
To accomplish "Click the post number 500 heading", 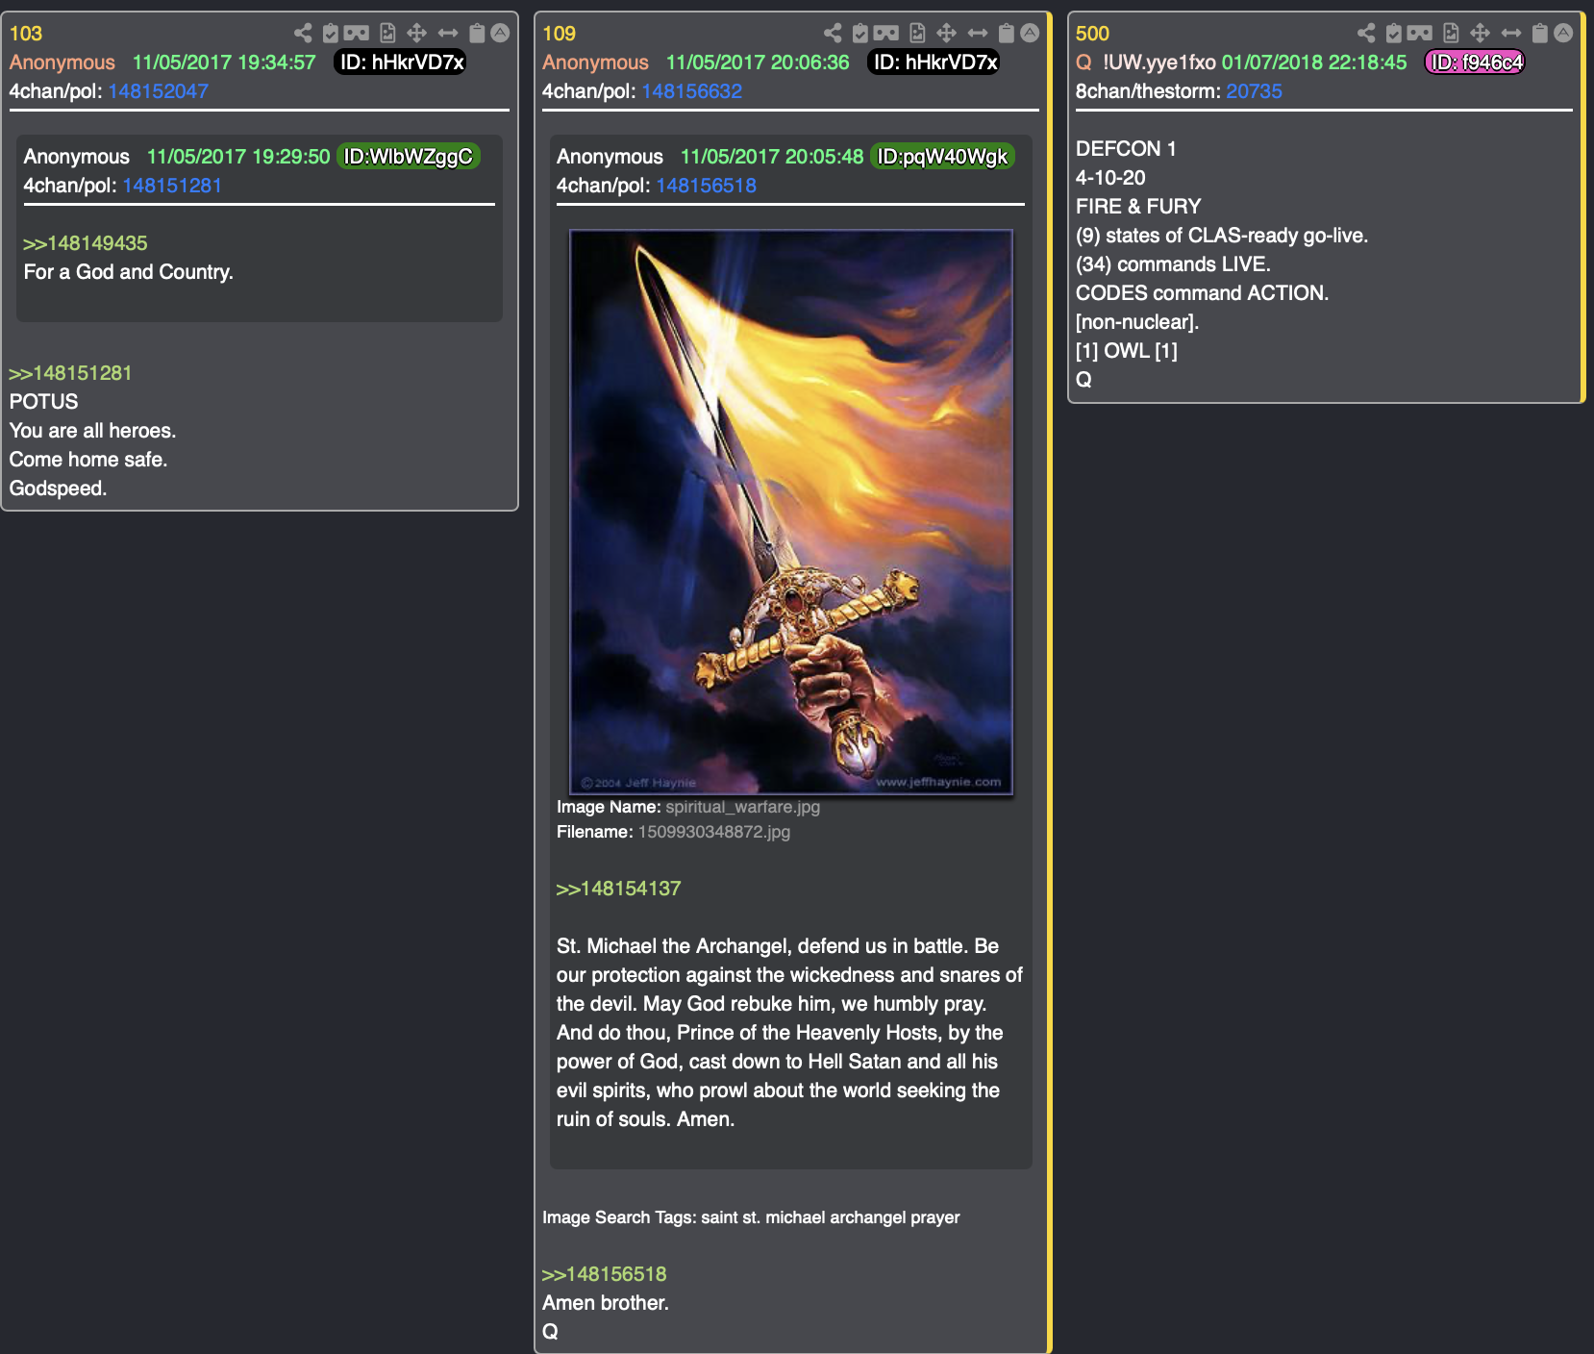I will point(1092,34).
